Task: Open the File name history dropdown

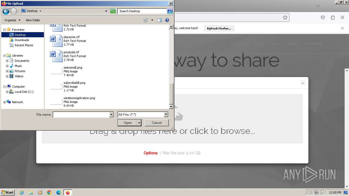Action: (111, 115)
